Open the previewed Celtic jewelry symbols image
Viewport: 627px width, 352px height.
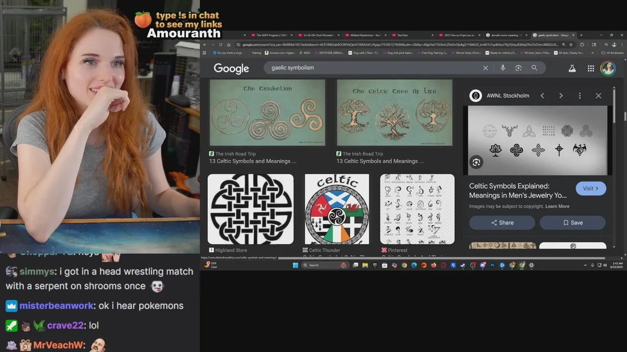tap(537, 140)
